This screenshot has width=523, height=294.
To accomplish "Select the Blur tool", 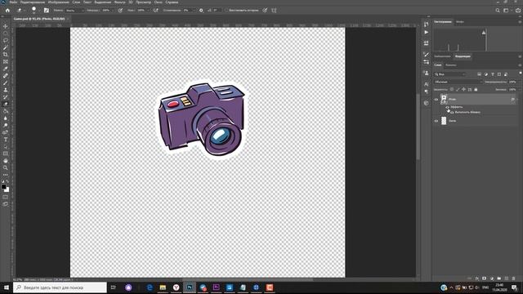I will (x=6, y=118).
